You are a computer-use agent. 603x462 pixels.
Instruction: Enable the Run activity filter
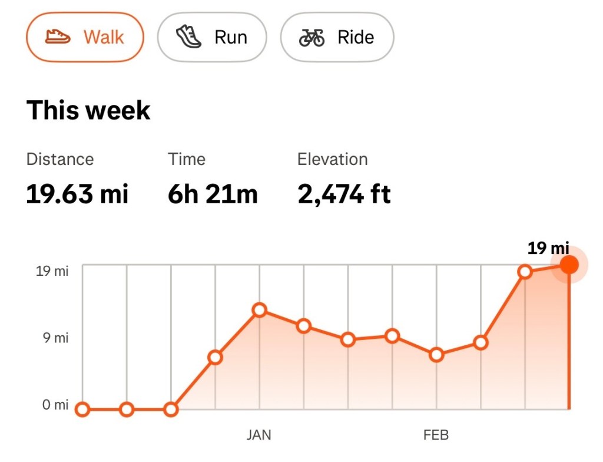pyautogui.click(x=212, y=37)
